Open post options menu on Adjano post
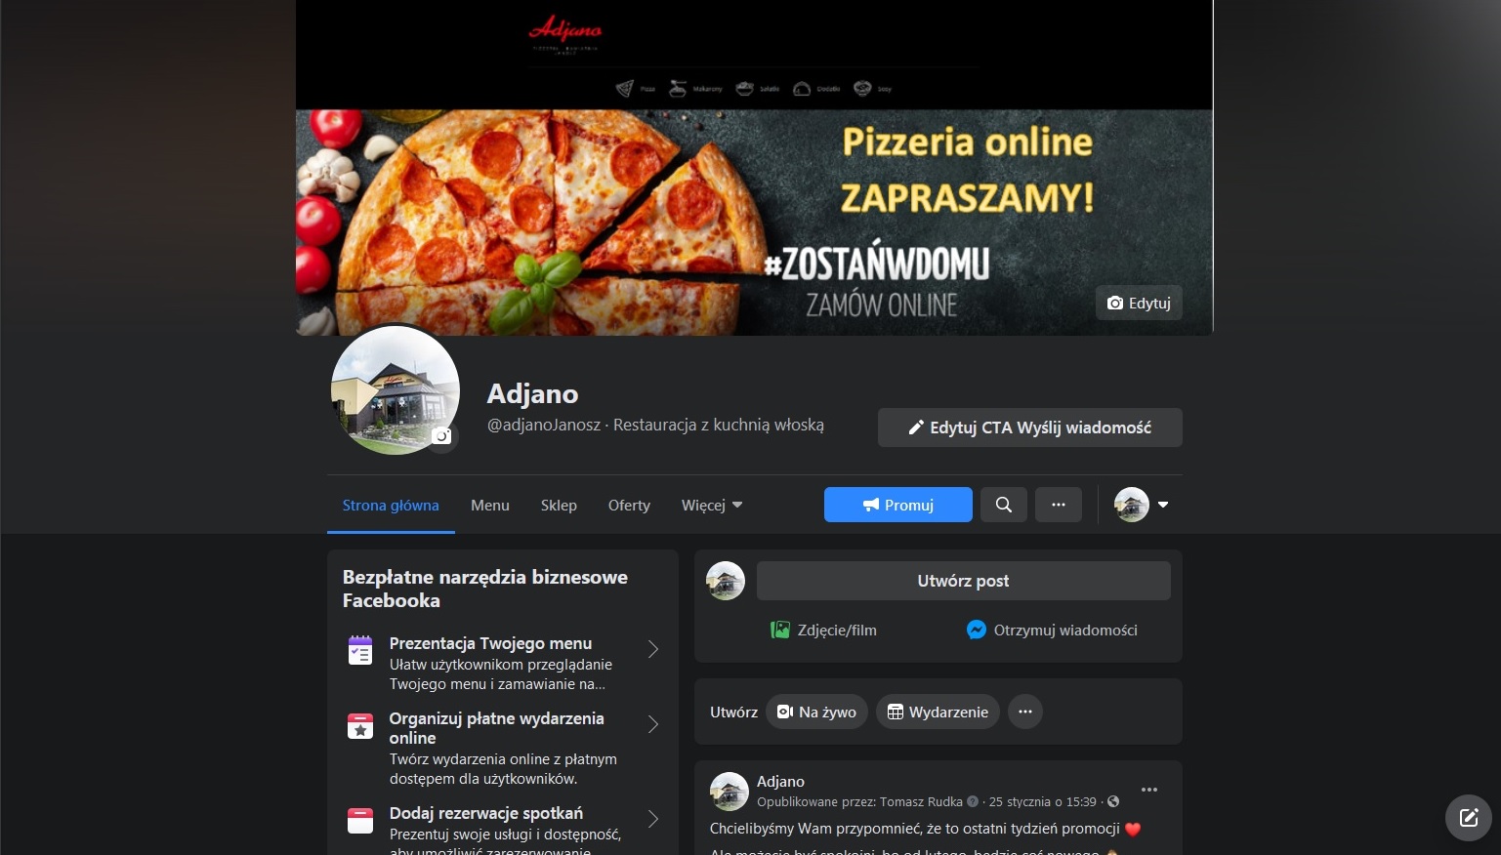Screen dimensions: 1501x855 coord(1149,790)
